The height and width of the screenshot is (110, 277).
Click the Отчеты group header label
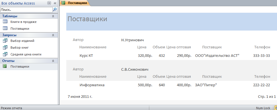click(x=8, y=61)
